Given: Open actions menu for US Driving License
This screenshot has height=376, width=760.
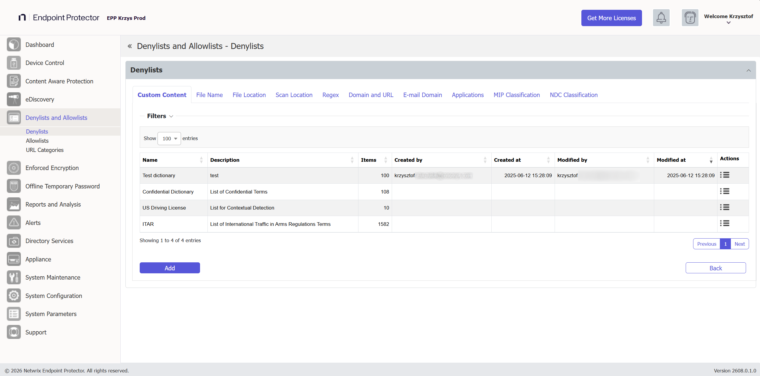Looking at the screenshot, I should 725,207.
